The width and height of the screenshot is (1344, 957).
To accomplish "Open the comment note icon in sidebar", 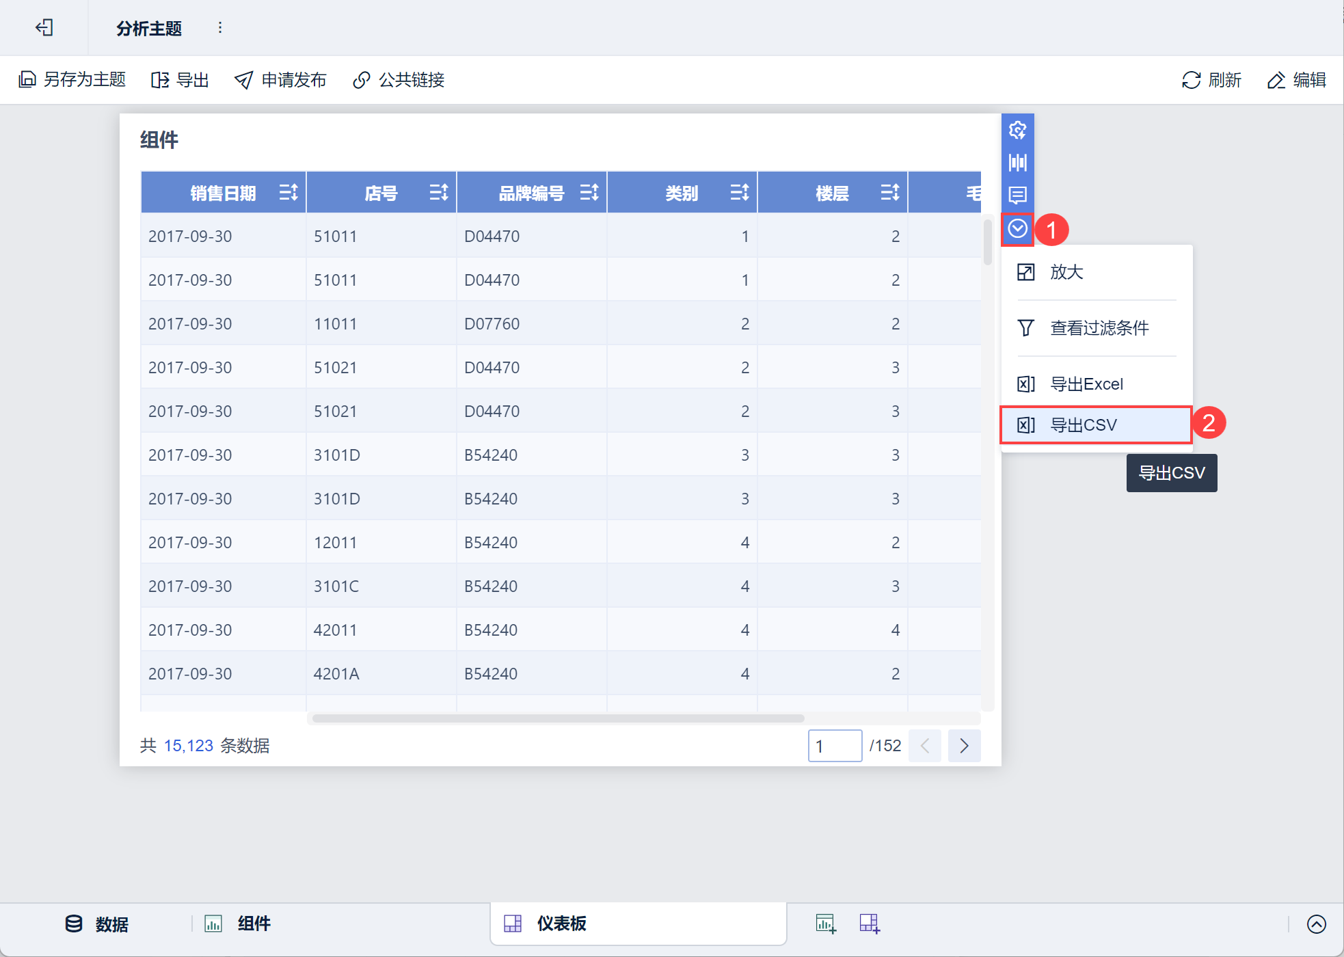I will click(x=1017, y=196).
